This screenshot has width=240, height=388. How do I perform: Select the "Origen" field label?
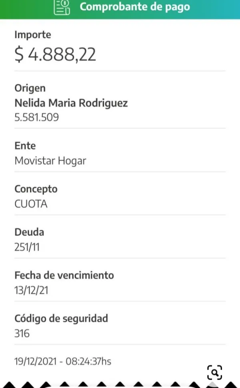point(30,88)
